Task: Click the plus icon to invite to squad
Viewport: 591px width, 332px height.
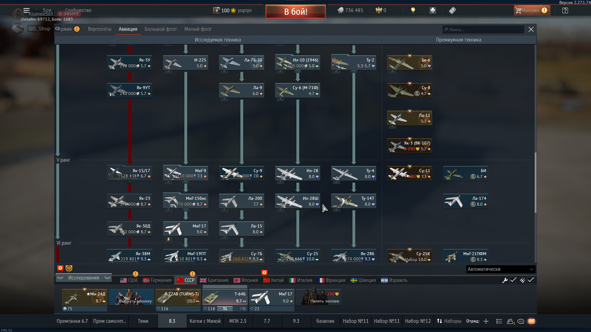Action: tap(486, 321)
